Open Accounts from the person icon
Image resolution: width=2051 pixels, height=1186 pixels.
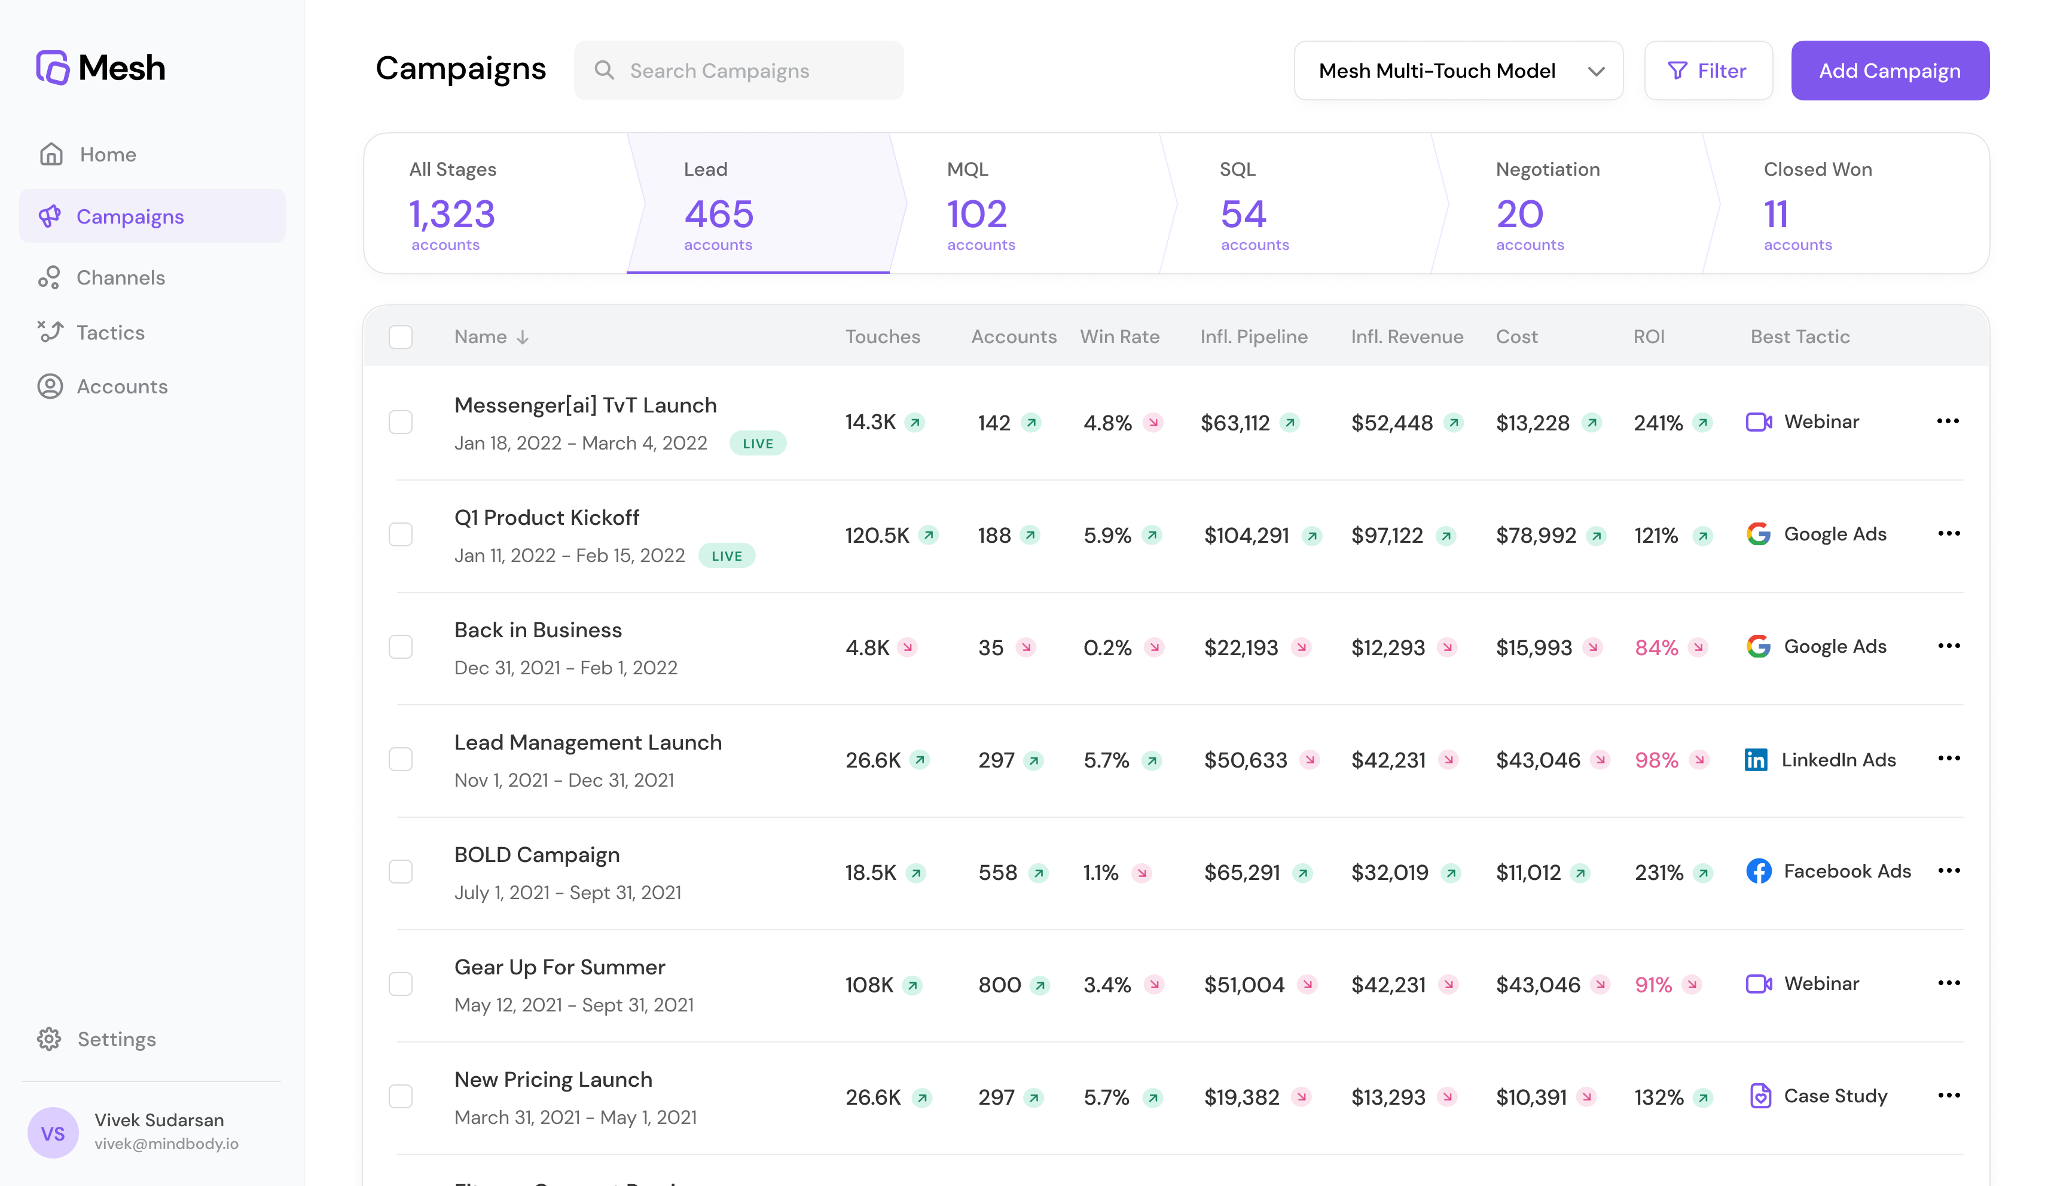50,386
